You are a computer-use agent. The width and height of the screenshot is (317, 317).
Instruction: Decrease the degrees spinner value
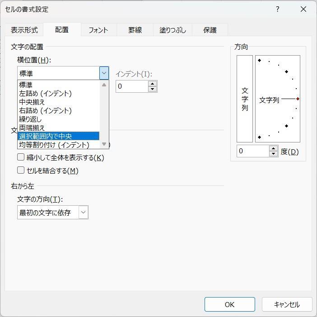[274, 154]
